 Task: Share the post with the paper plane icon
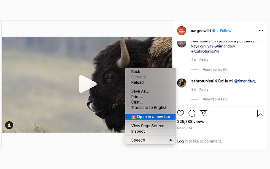tap(203, 113)
